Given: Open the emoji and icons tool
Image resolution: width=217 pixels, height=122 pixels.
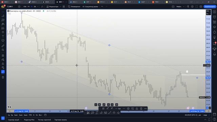Looking at the screenshot, I should coord(3,40).
